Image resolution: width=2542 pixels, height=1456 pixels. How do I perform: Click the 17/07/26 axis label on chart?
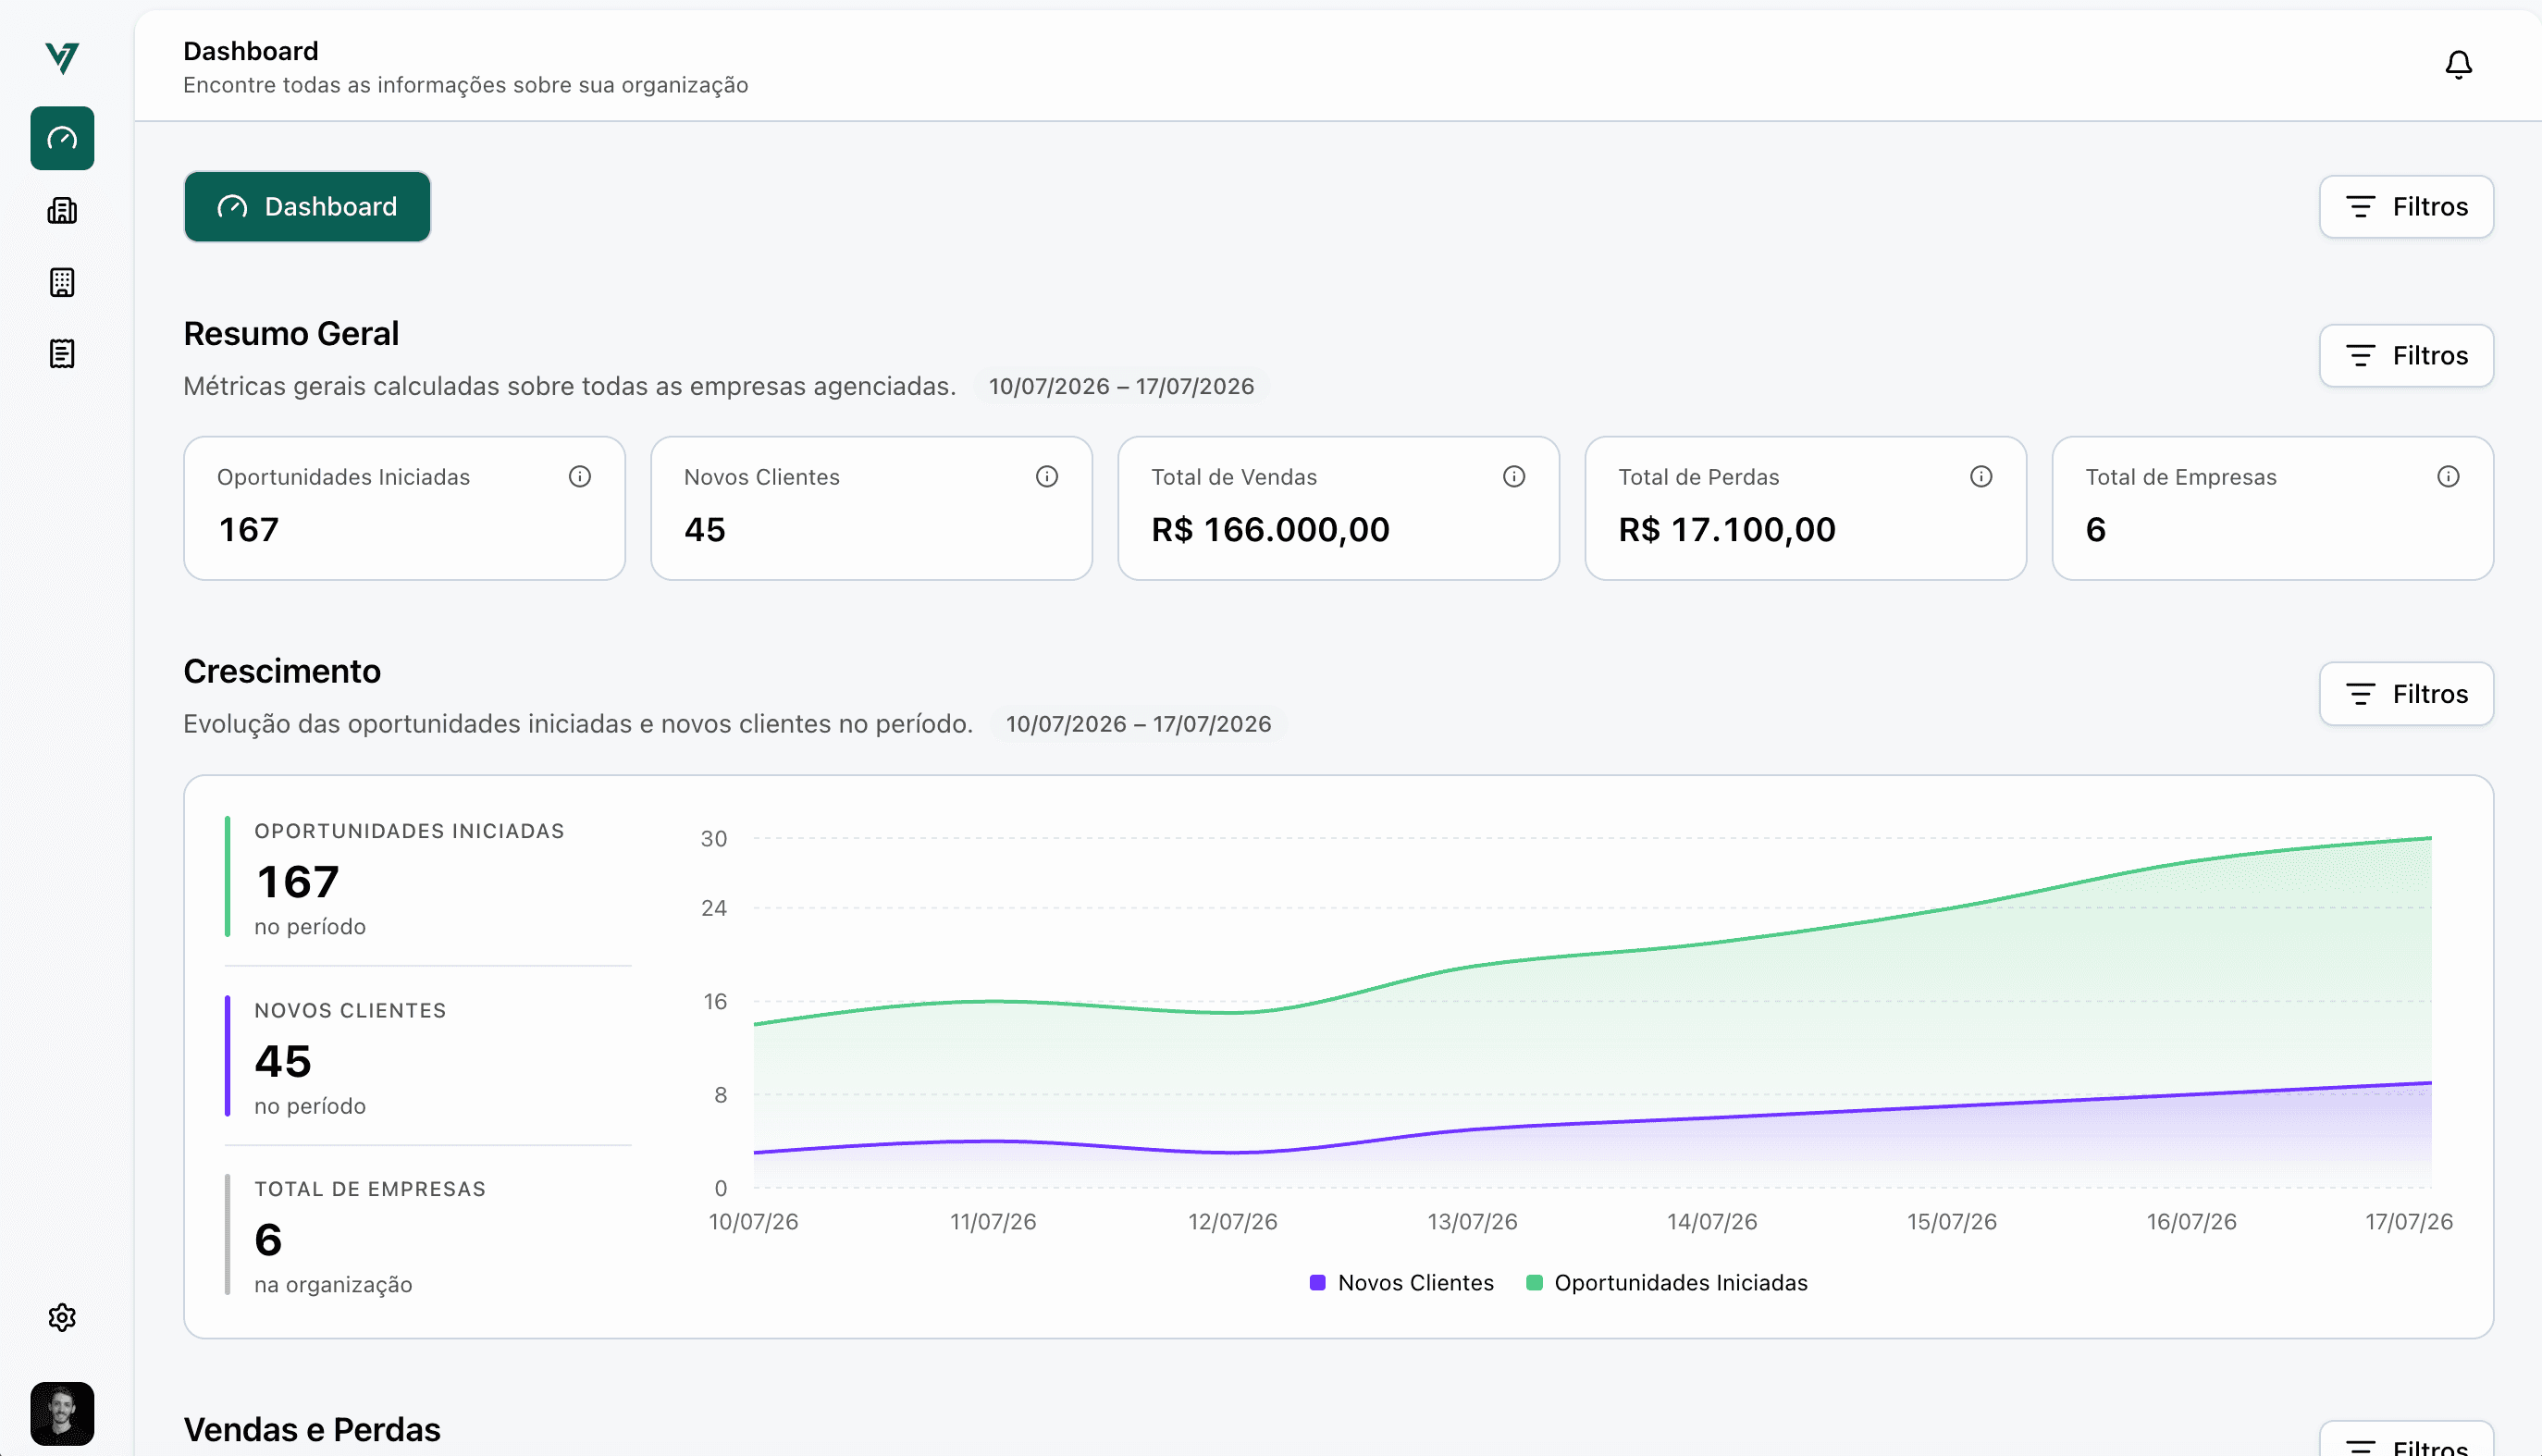(2408, 1222)
